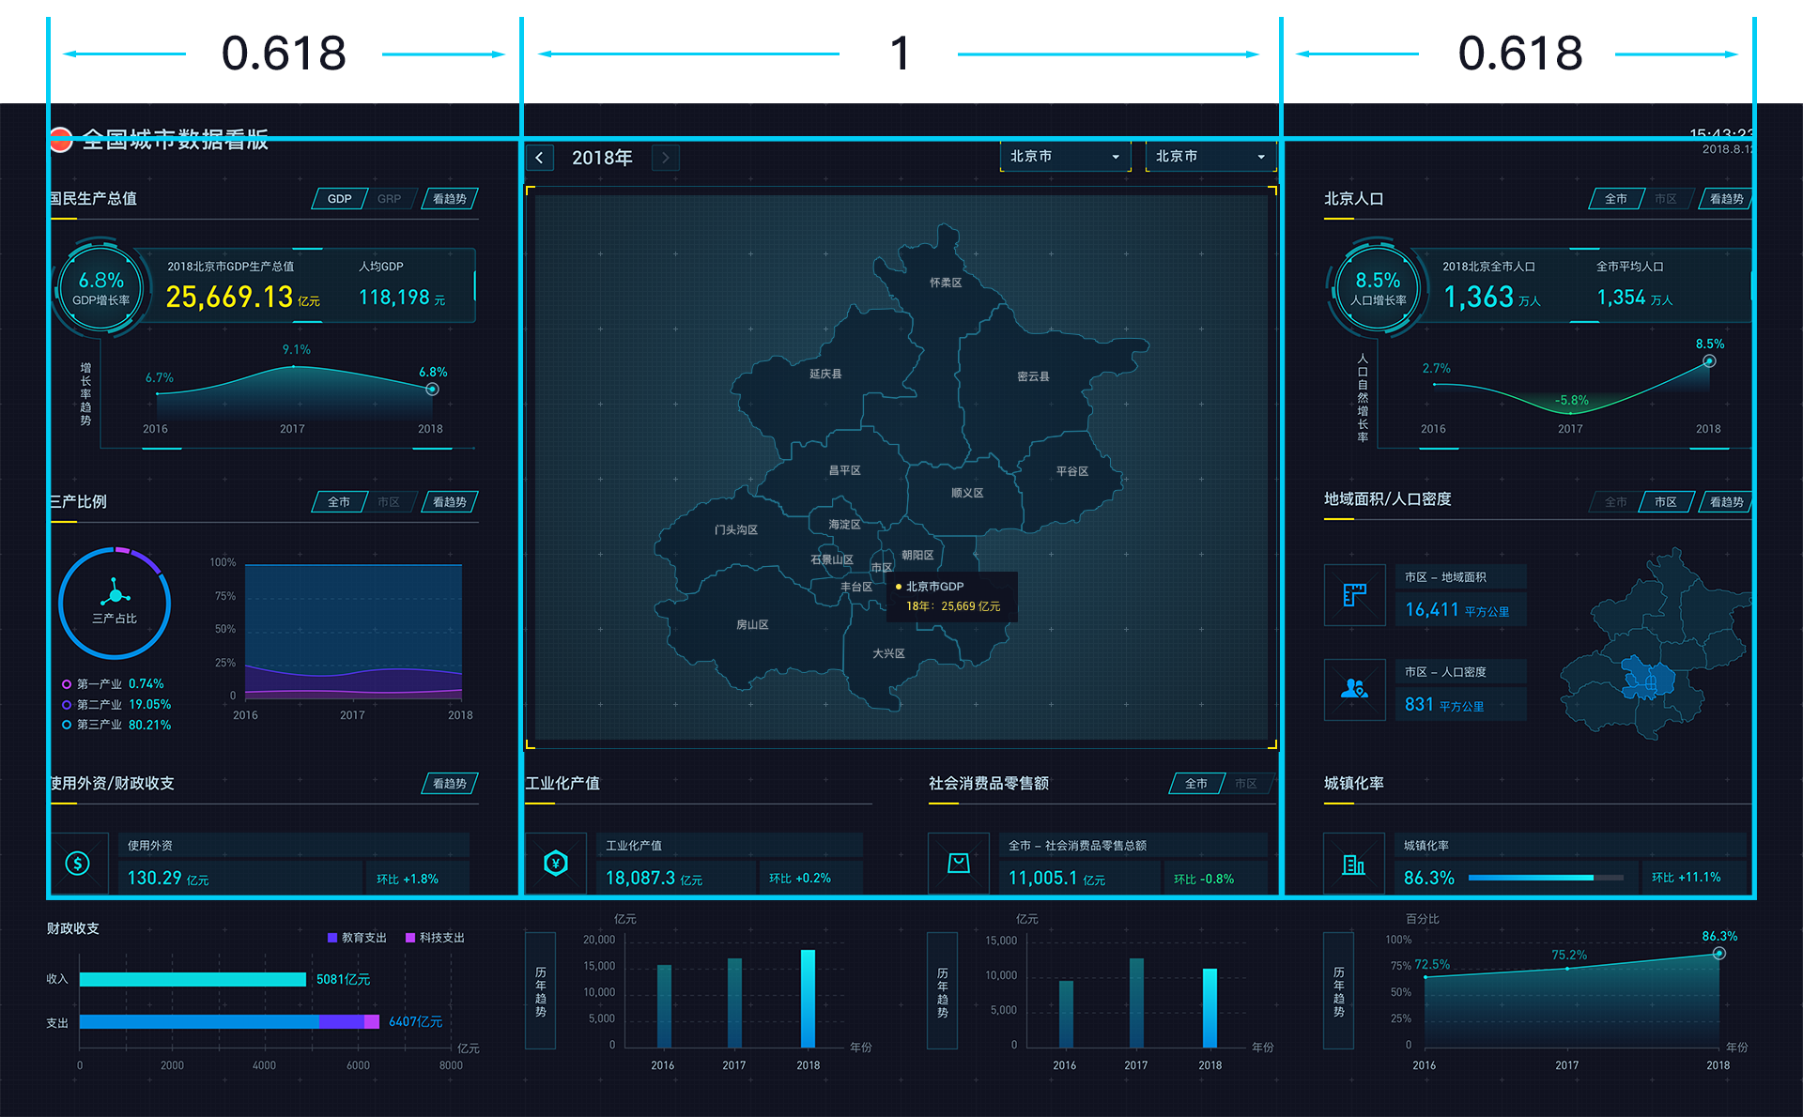The image size is (1803, 1117).
Task: Switch to GRP in GDP panel
Action: 389,199
